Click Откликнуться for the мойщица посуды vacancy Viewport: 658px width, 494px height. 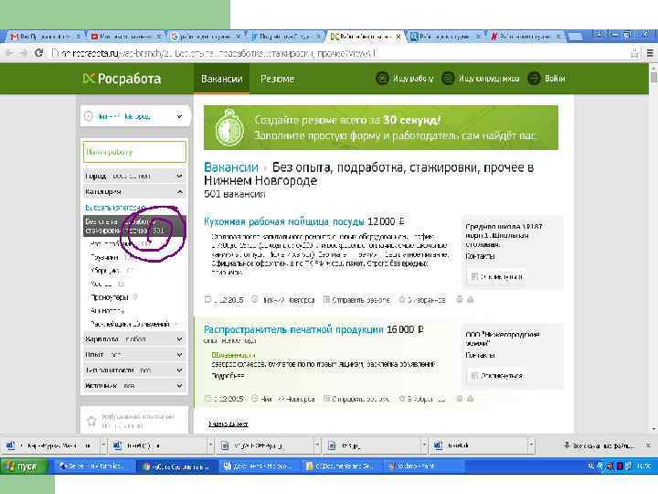496,276
